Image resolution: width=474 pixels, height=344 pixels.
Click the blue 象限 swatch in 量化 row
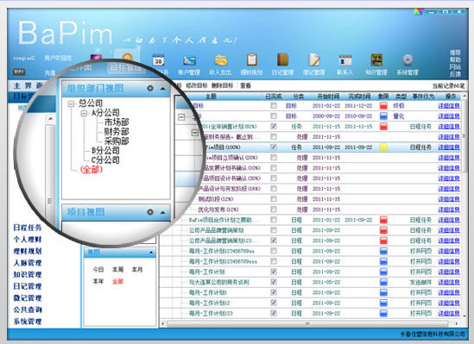(383, 116)
